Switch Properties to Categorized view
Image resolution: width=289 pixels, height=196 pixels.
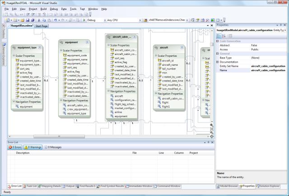219,36
